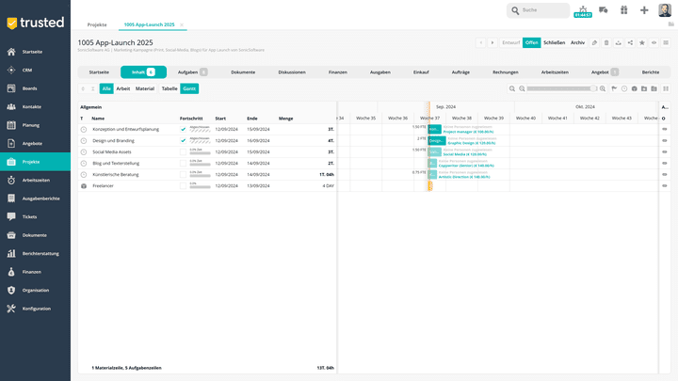Click the export download icon
The image size is (678, 381).
point(619,42)
